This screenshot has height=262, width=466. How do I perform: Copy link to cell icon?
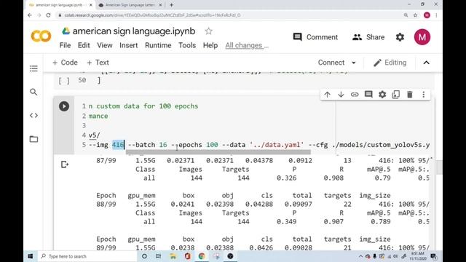coord(355,95)
